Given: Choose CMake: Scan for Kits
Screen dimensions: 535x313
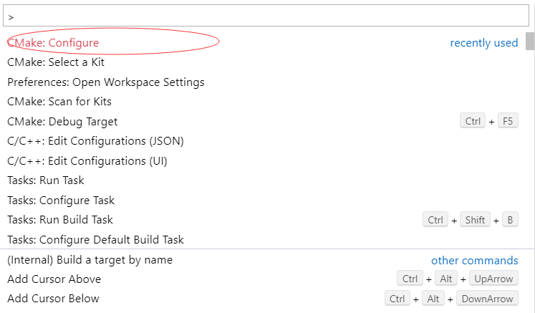Looking at the screenshot, I should [263, 102].
